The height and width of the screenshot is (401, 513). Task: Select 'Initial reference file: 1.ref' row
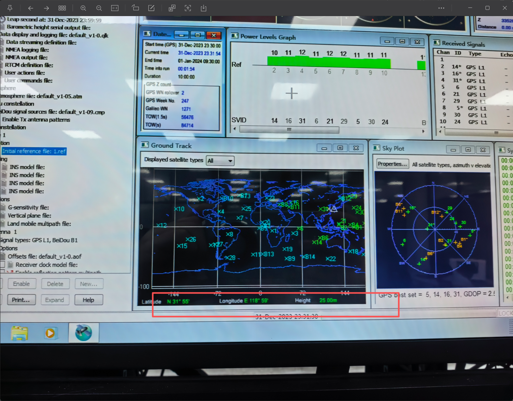tap(34, 151)
